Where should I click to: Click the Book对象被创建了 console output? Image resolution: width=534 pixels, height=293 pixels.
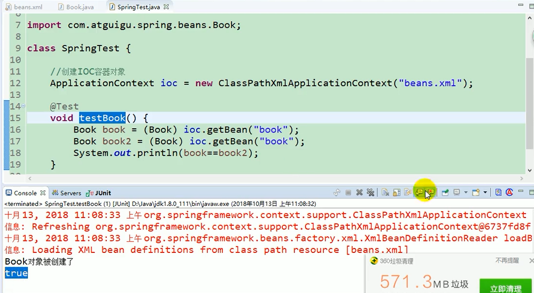[39, 261]
